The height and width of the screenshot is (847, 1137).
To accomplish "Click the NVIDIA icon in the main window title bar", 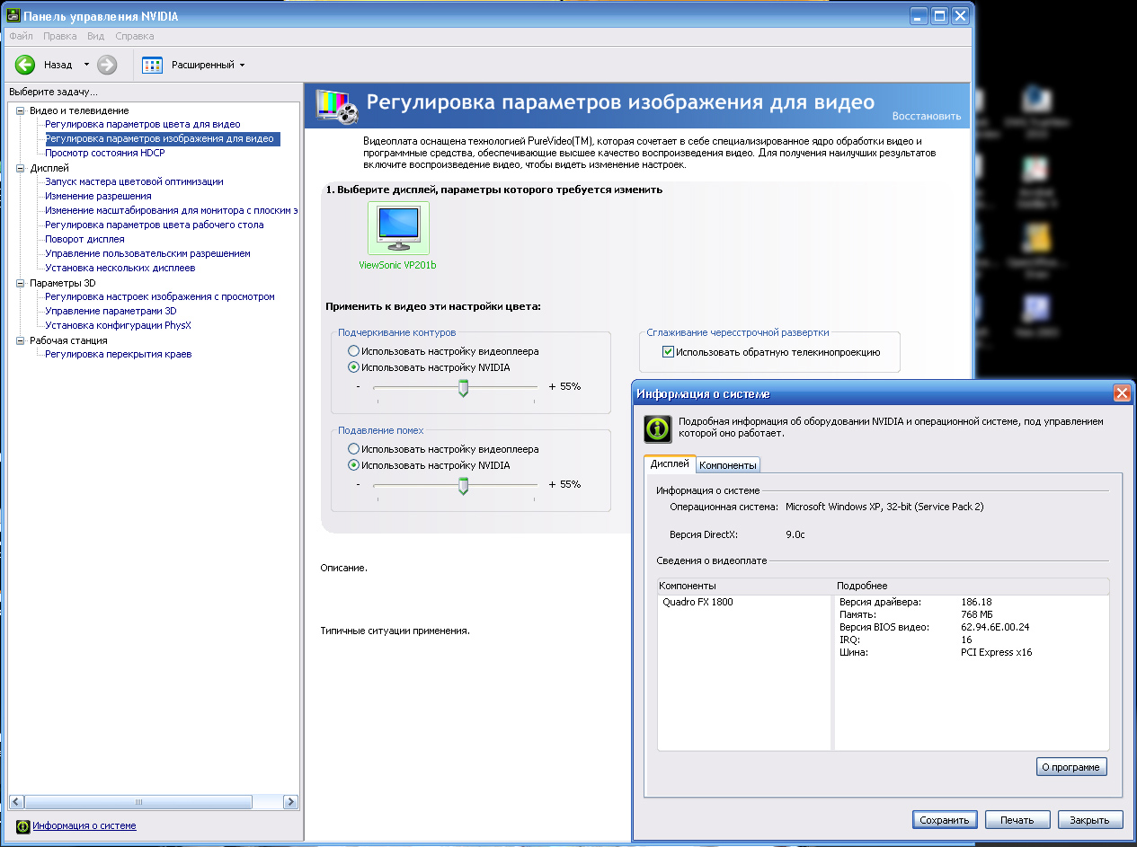I will (12, 15).
